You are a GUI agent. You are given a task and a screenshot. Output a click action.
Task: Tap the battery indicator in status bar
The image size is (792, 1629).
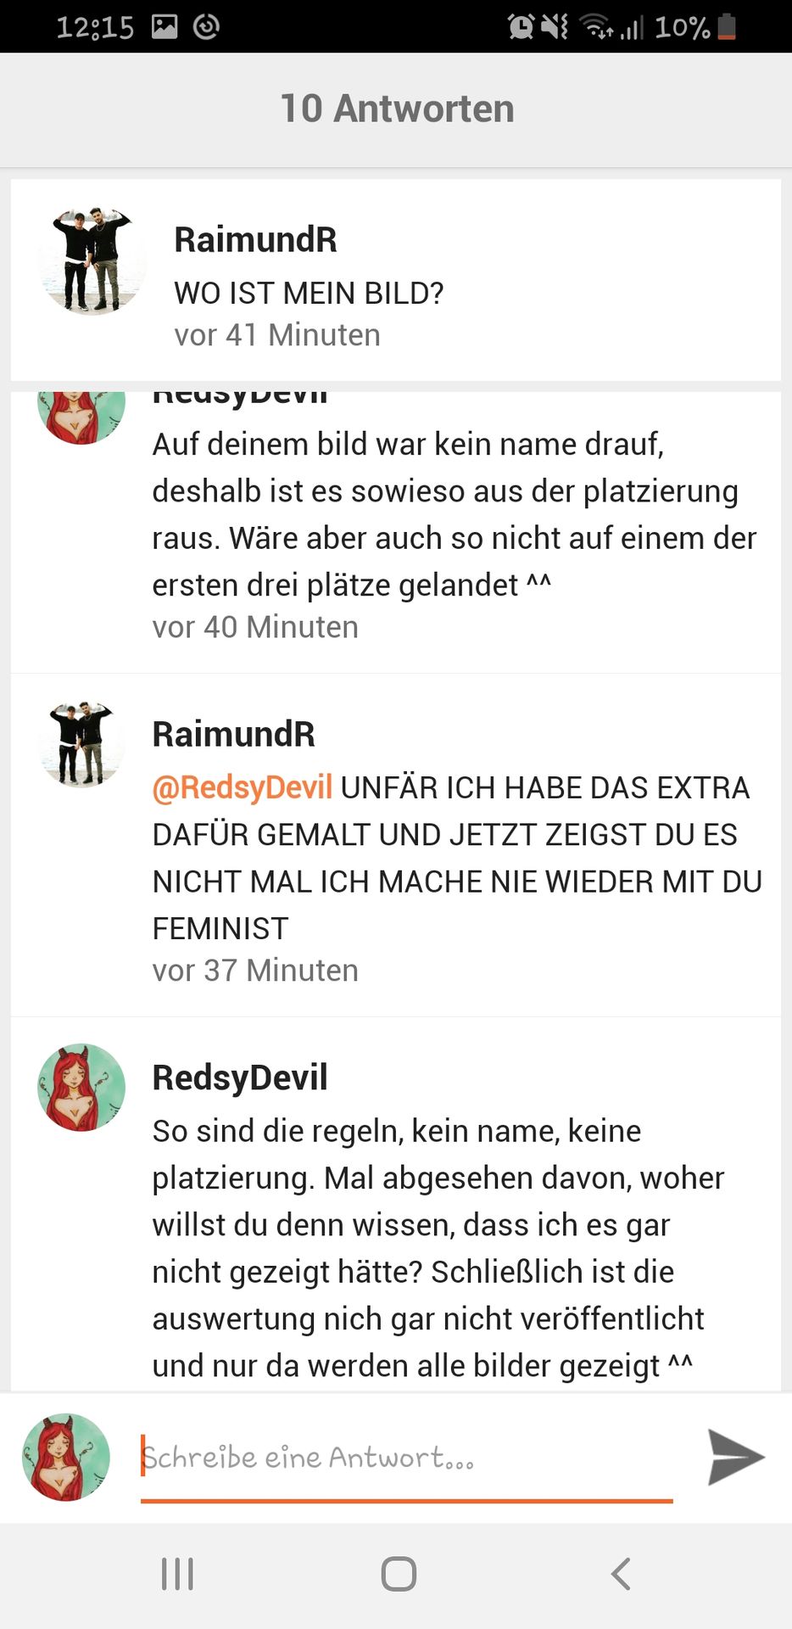[x=727, y=26]
